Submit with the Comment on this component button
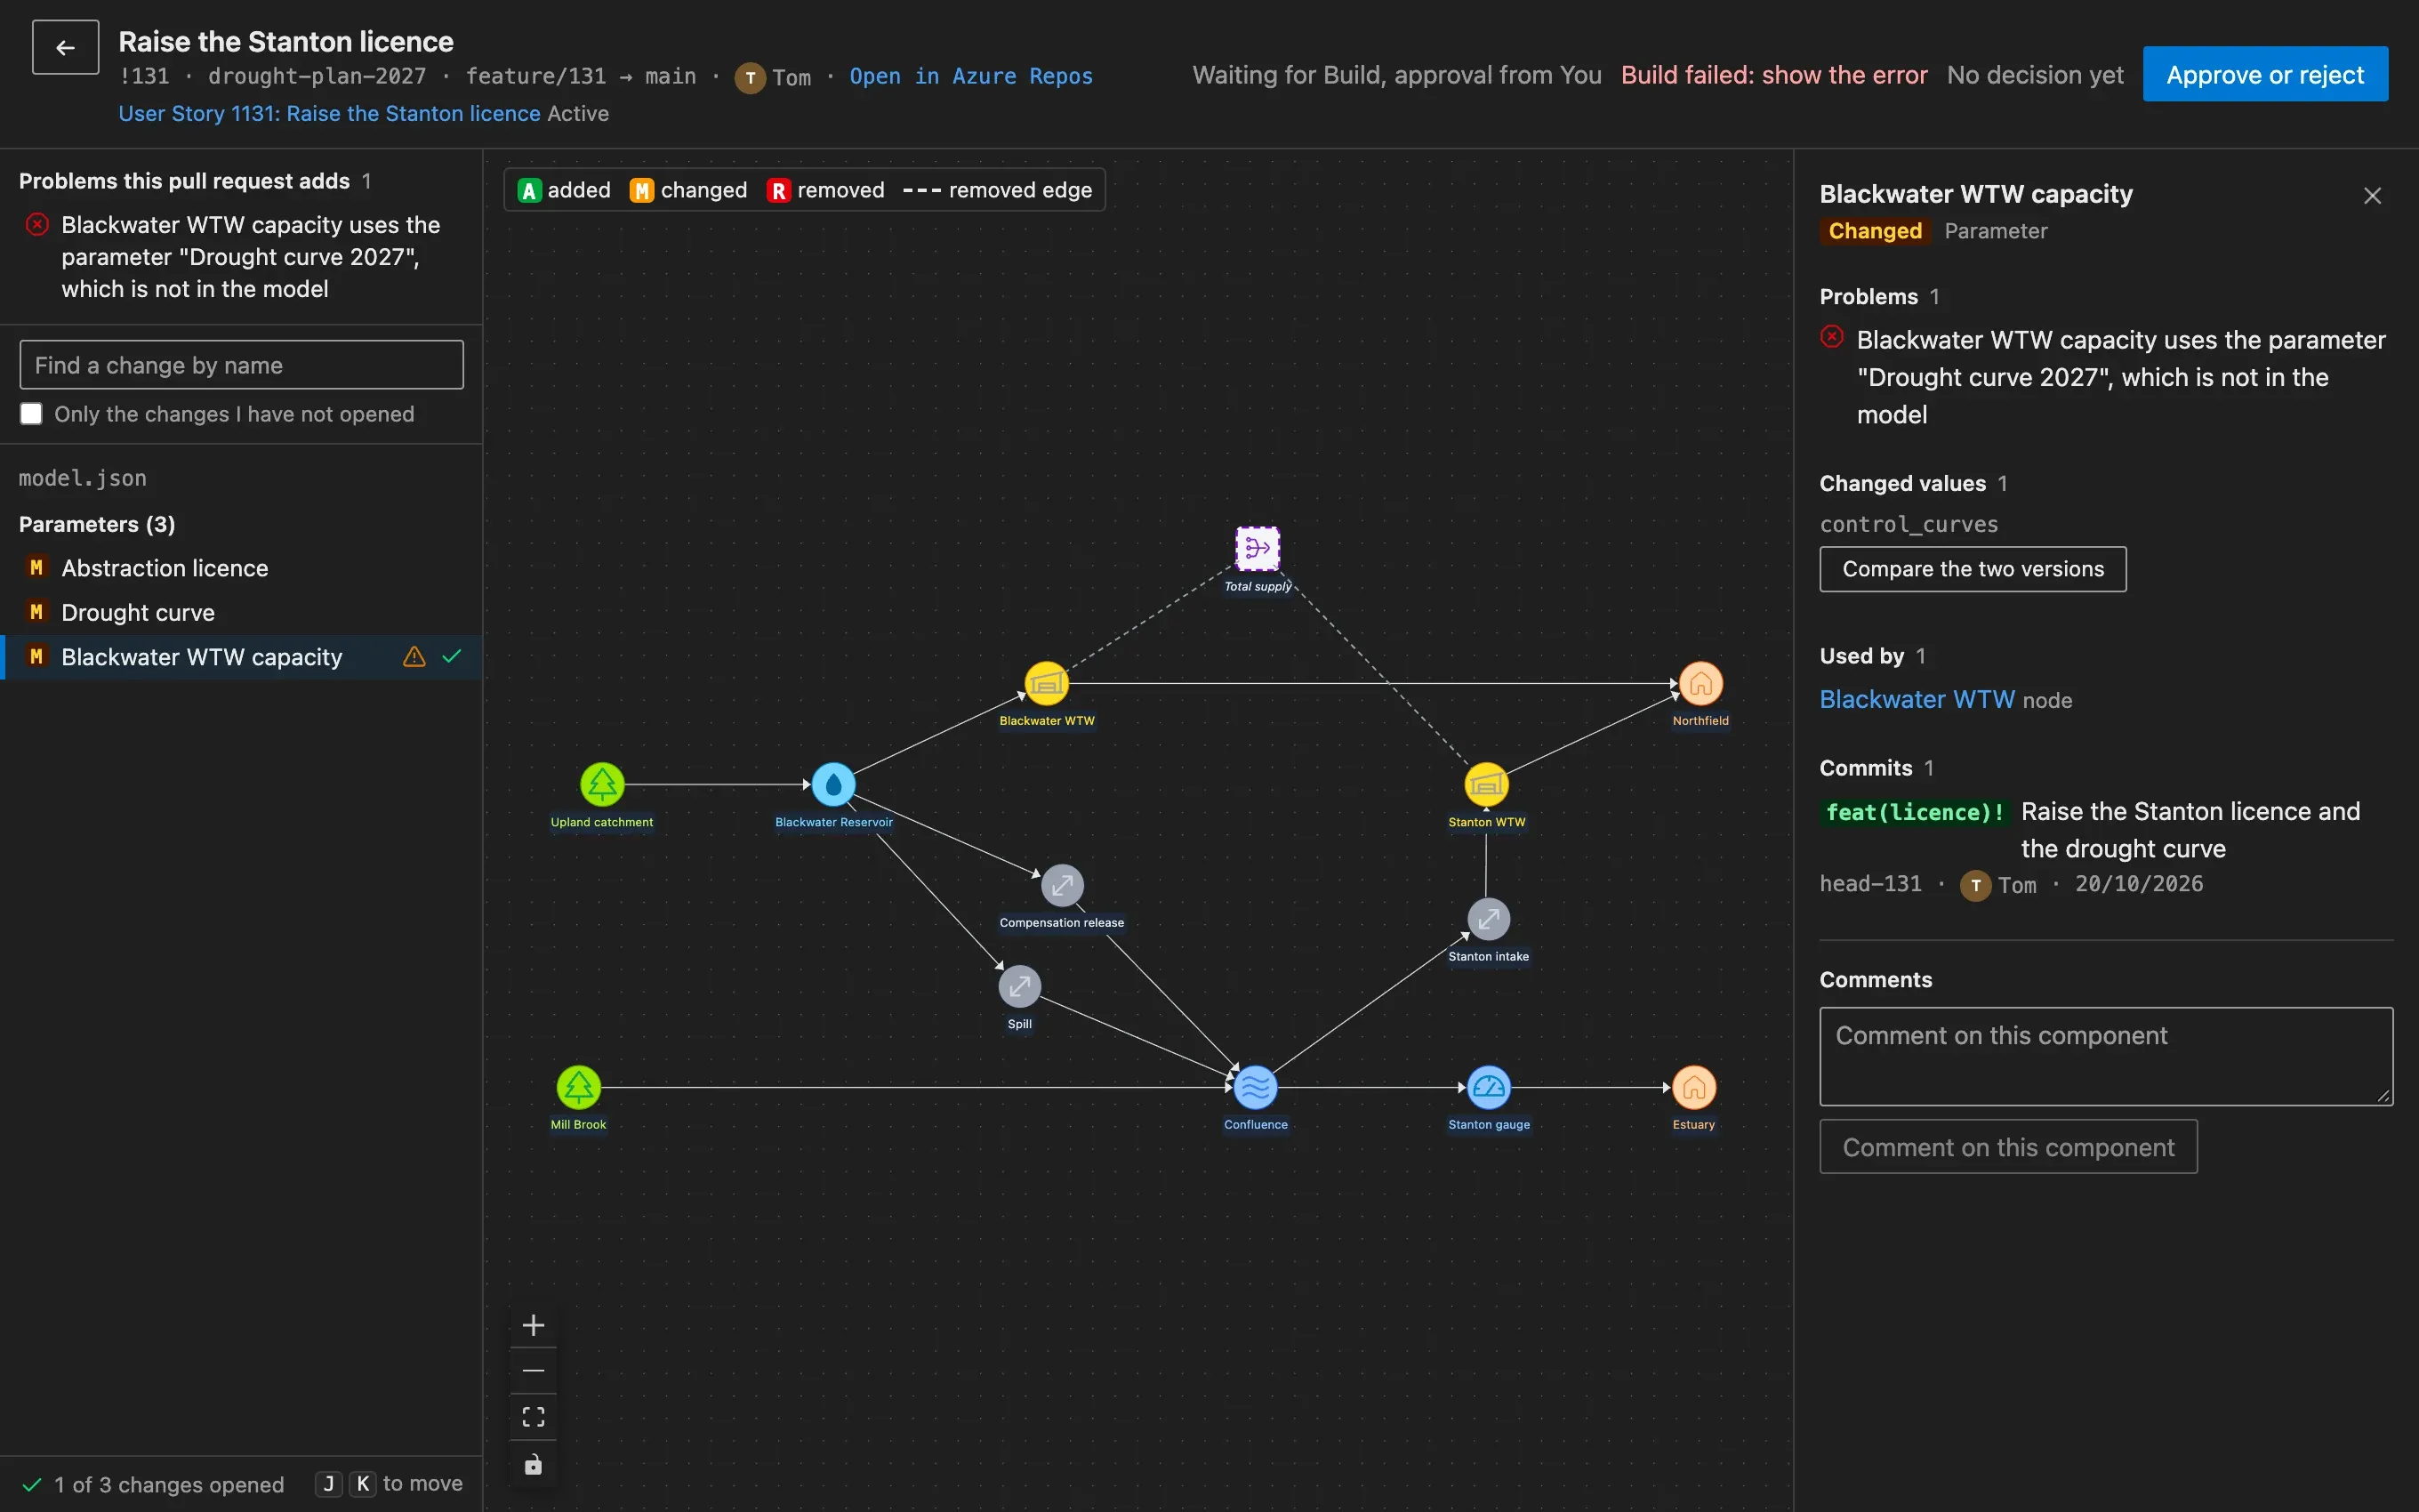Viewport: 2419px width, 1512px height. tap(2008, 1147)
